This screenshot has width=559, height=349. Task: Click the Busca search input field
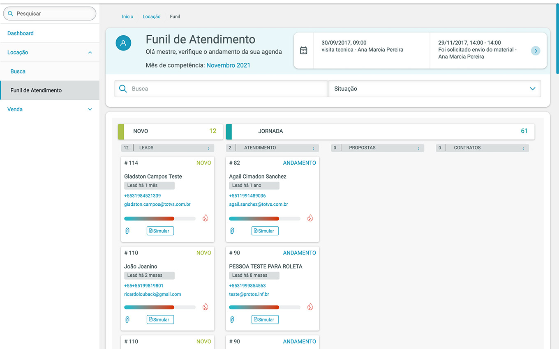tap(226, 89)
